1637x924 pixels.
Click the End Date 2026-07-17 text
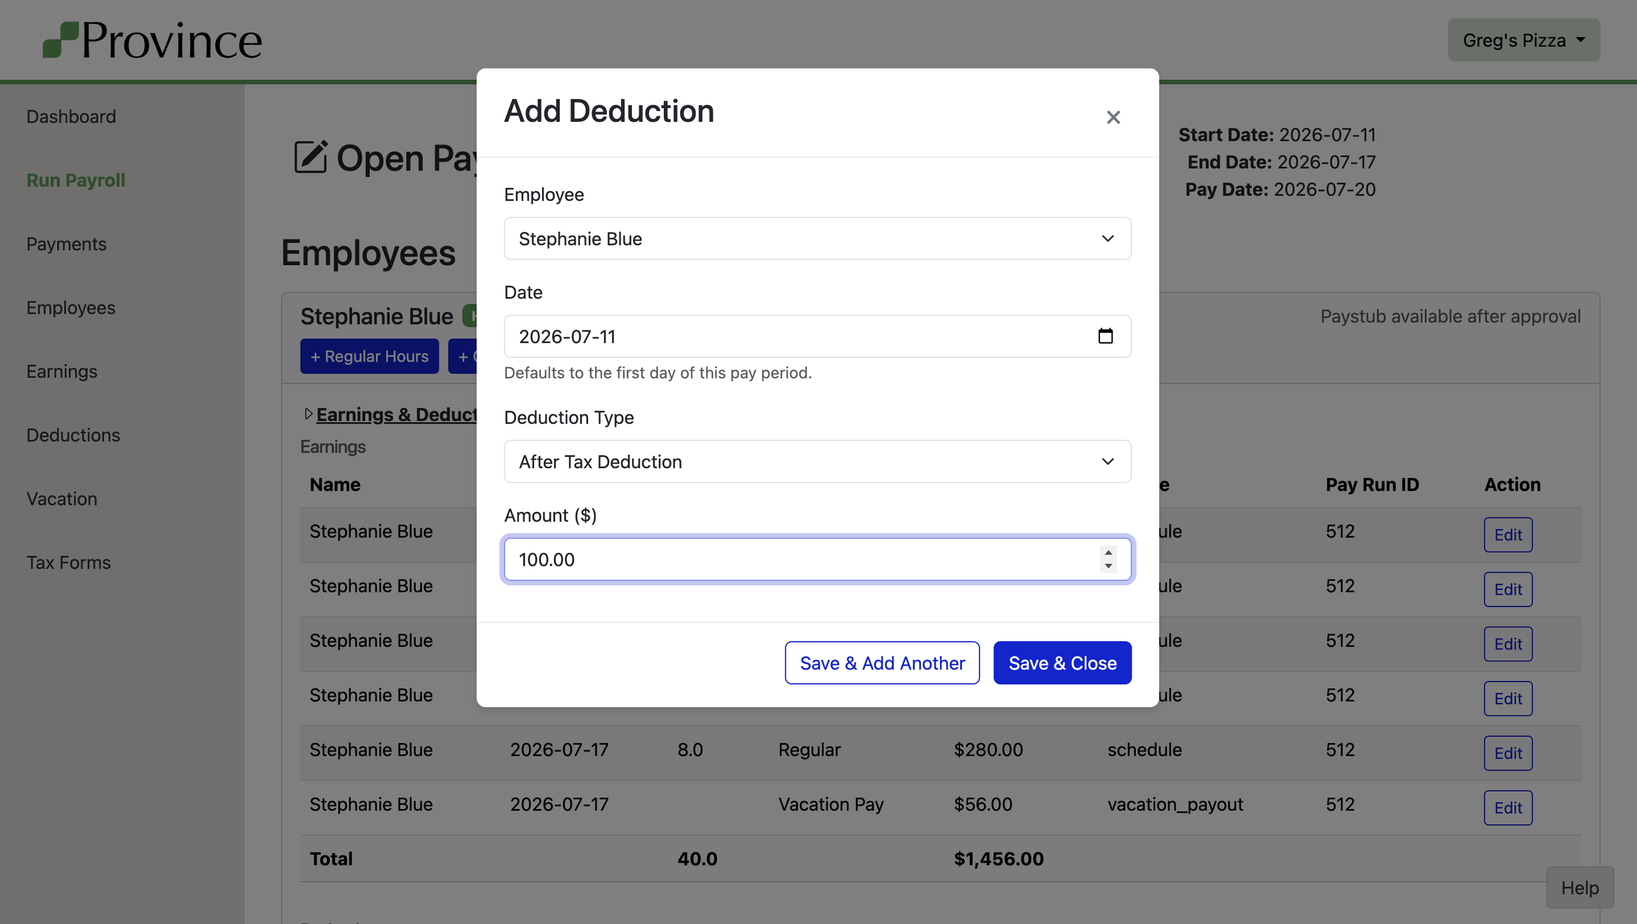(1281, 162)
